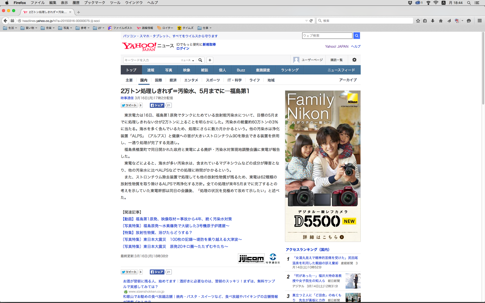This screenshot has height=303, width=485.
Task: Click the top Facebook share button
Action: click(157, 105)
